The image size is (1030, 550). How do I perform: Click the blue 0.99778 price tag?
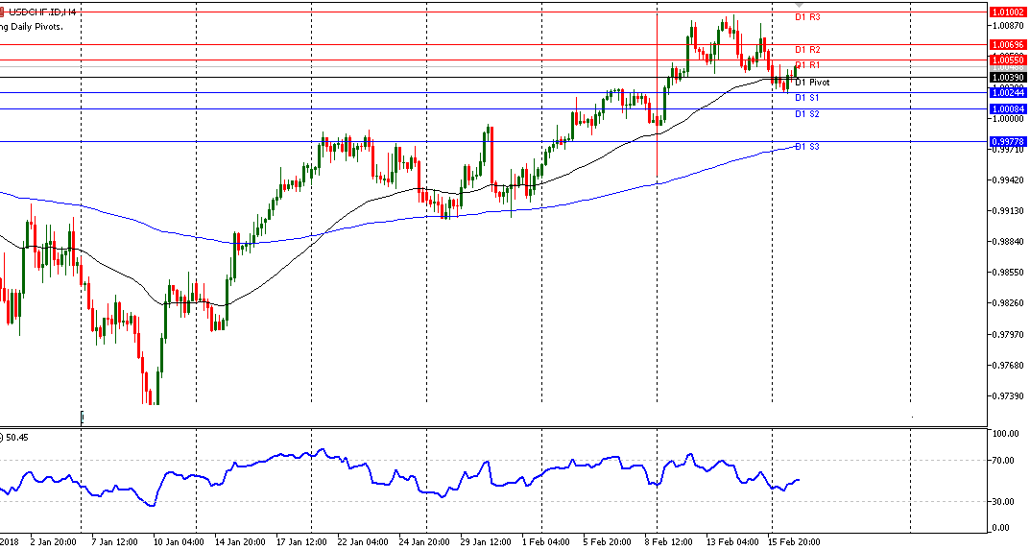[1008, 142]
